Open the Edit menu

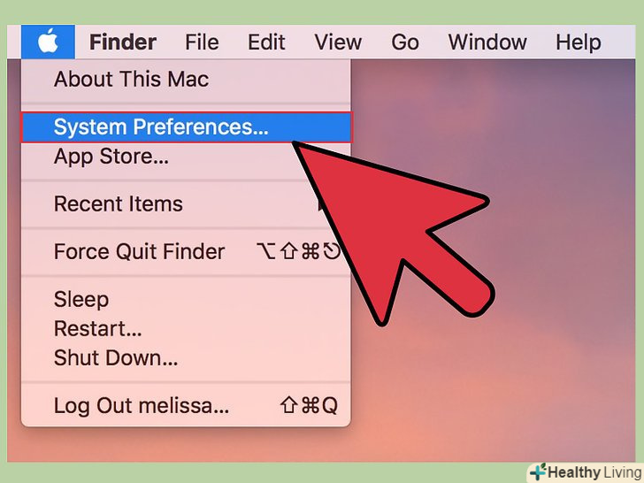(x=266, y=42)
